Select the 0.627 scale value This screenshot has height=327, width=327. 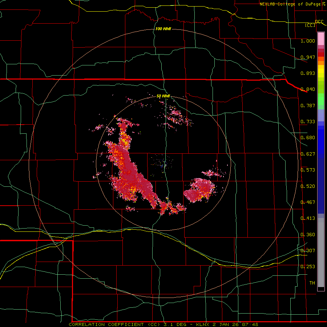click(308, 154)
